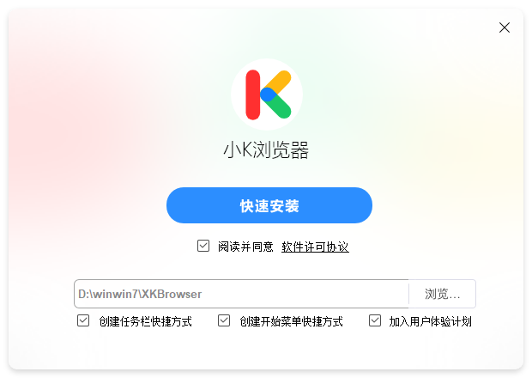Click the 阅读并同意 label text
This screenshot has width=532, height=378.
(245, 247)
